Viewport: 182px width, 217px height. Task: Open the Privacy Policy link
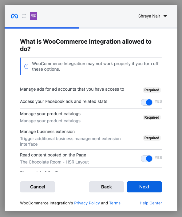[87, 203]
